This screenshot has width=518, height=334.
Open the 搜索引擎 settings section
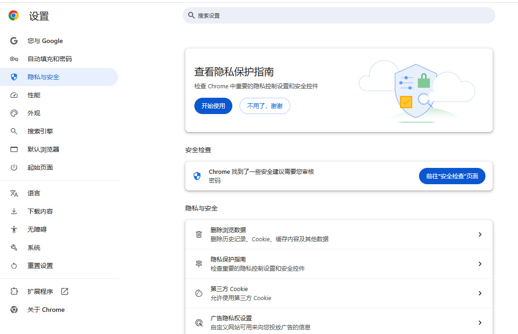(x=40, y=131)
